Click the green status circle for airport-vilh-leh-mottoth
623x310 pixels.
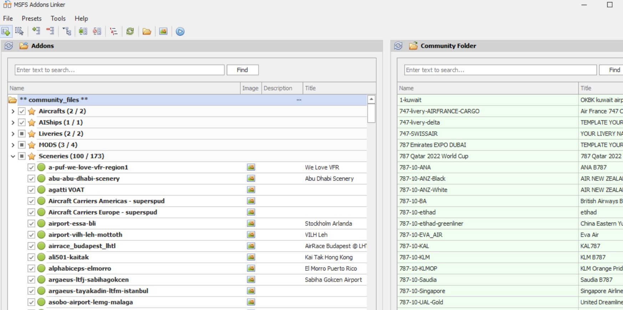click(41, 235)
